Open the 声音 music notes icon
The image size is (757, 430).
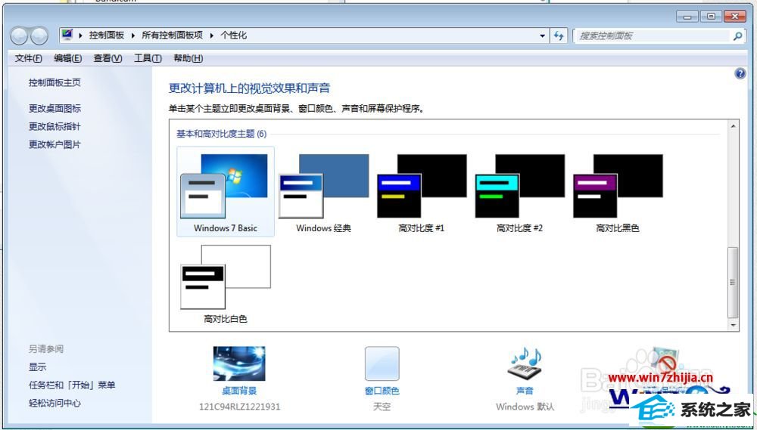tap(525, 364)
